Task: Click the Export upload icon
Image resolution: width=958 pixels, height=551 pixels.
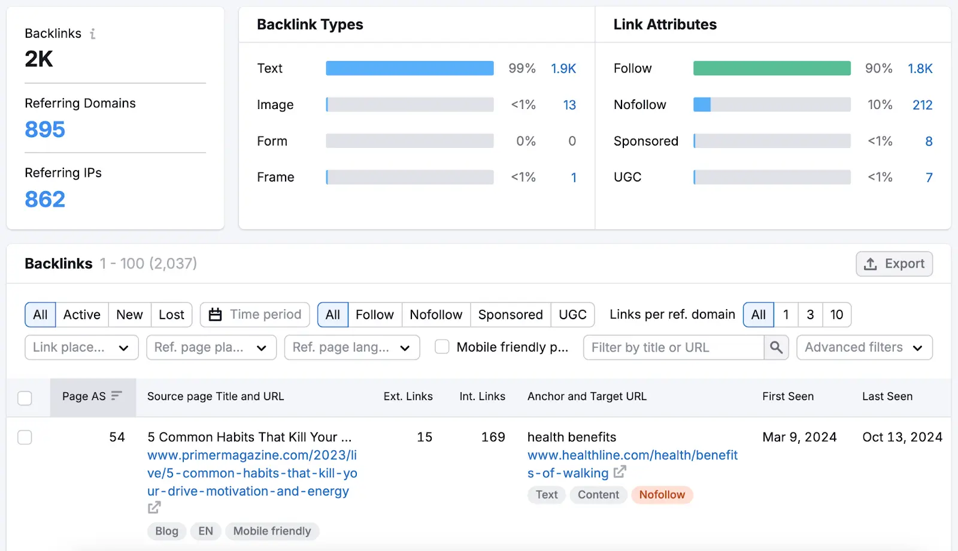Action: pyautogui.click(x=871, y=264)
